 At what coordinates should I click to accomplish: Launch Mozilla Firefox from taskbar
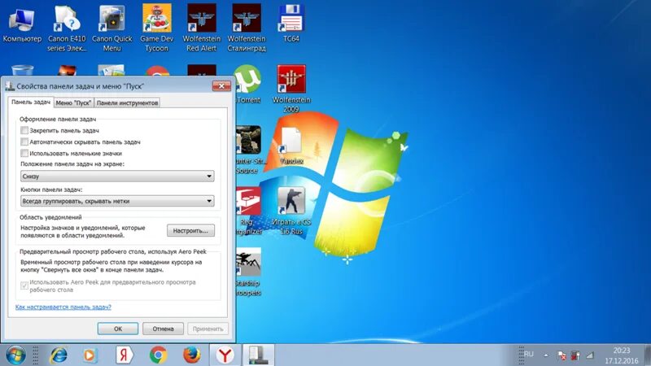click(191, 355)
